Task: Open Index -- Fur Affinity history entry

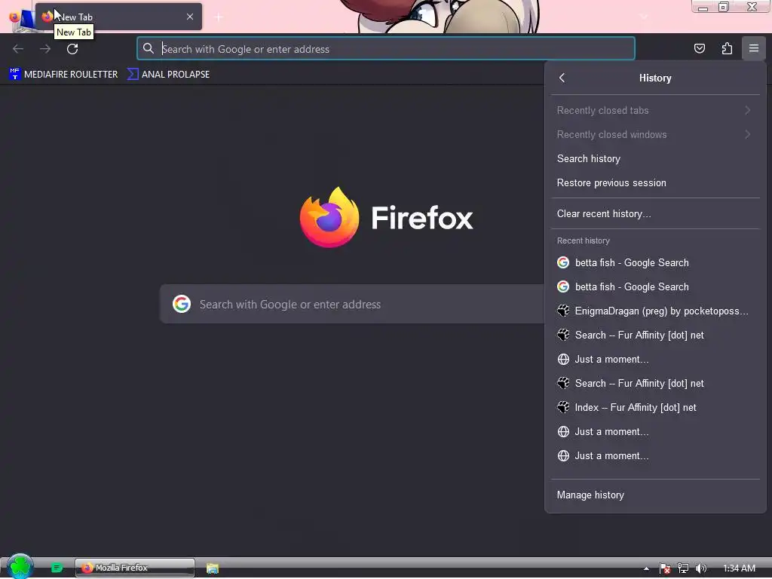Action: click(x=655, y=407)
